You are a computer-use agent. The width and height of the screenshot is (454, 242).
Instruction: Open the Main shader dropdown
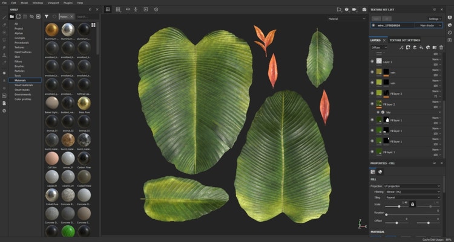tap(427, 25)
